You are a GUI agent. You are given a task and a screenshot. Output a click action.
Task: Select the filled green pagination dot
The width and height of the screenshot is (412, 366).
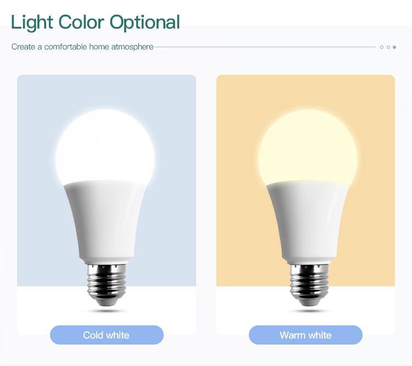click(x=394, y=47)
